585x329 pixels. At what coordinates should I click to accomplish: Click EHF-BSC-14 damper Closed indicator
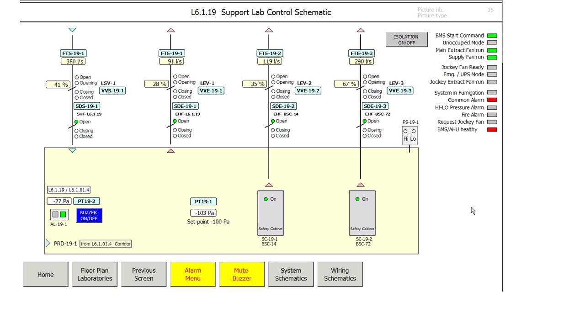(x=273, y=136)
